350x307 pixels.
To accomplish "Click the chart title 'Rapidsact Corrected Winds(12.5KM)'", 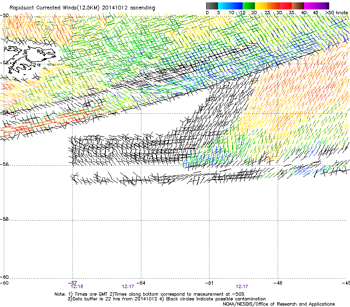I will point(54,8).
